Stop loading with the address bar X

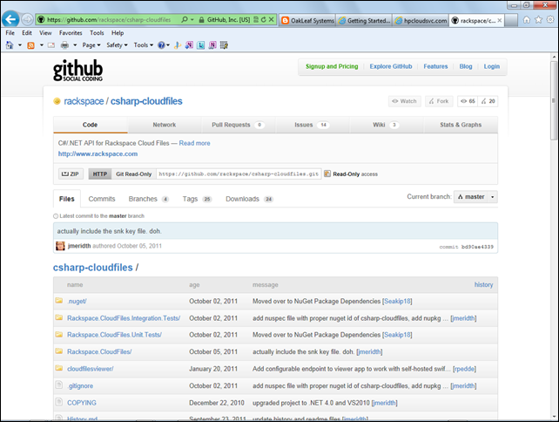(272, 20)
